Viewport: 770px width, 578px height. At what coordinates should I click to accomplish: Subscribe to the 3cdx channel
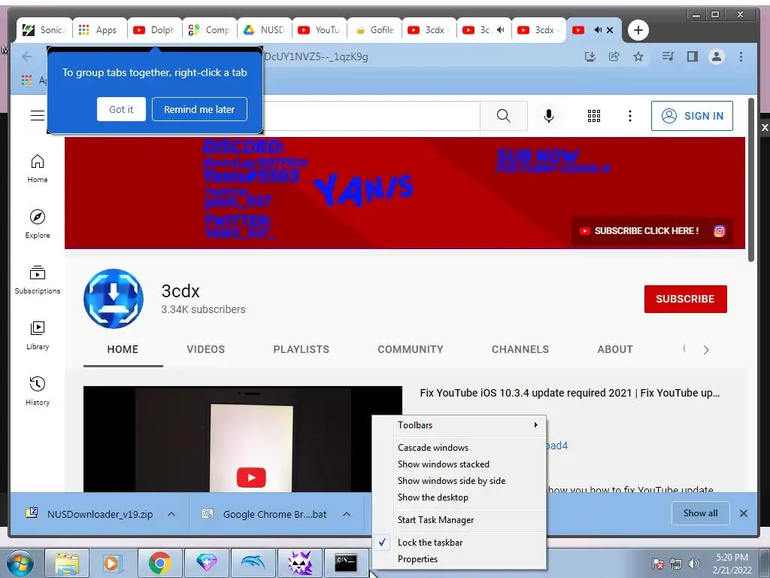pos(686,299)
